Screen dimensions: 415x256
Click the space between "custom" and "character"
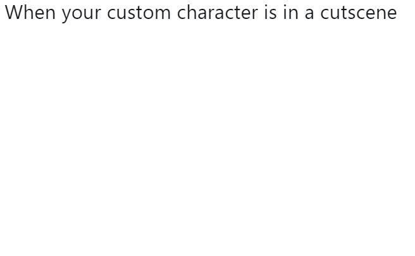point(174,13)
